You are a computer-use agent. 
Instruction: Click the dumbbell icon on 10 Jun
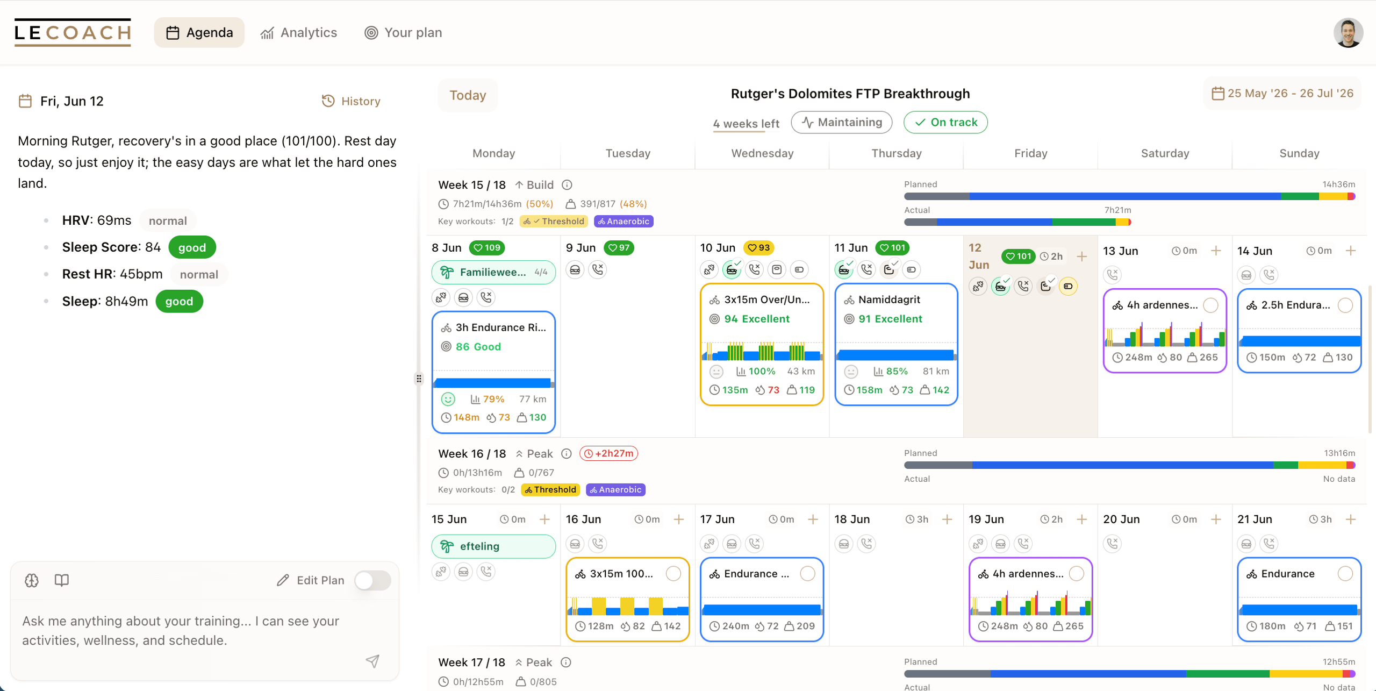[709, 269]
